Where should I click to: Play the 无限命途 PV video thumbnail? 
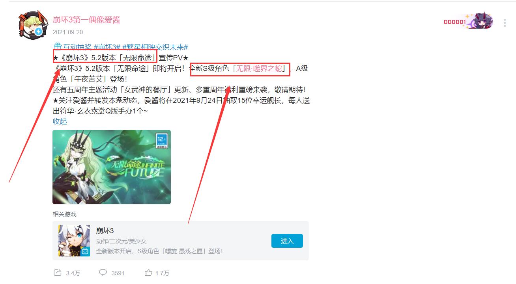pyautogui.click(x=112, y=167)
